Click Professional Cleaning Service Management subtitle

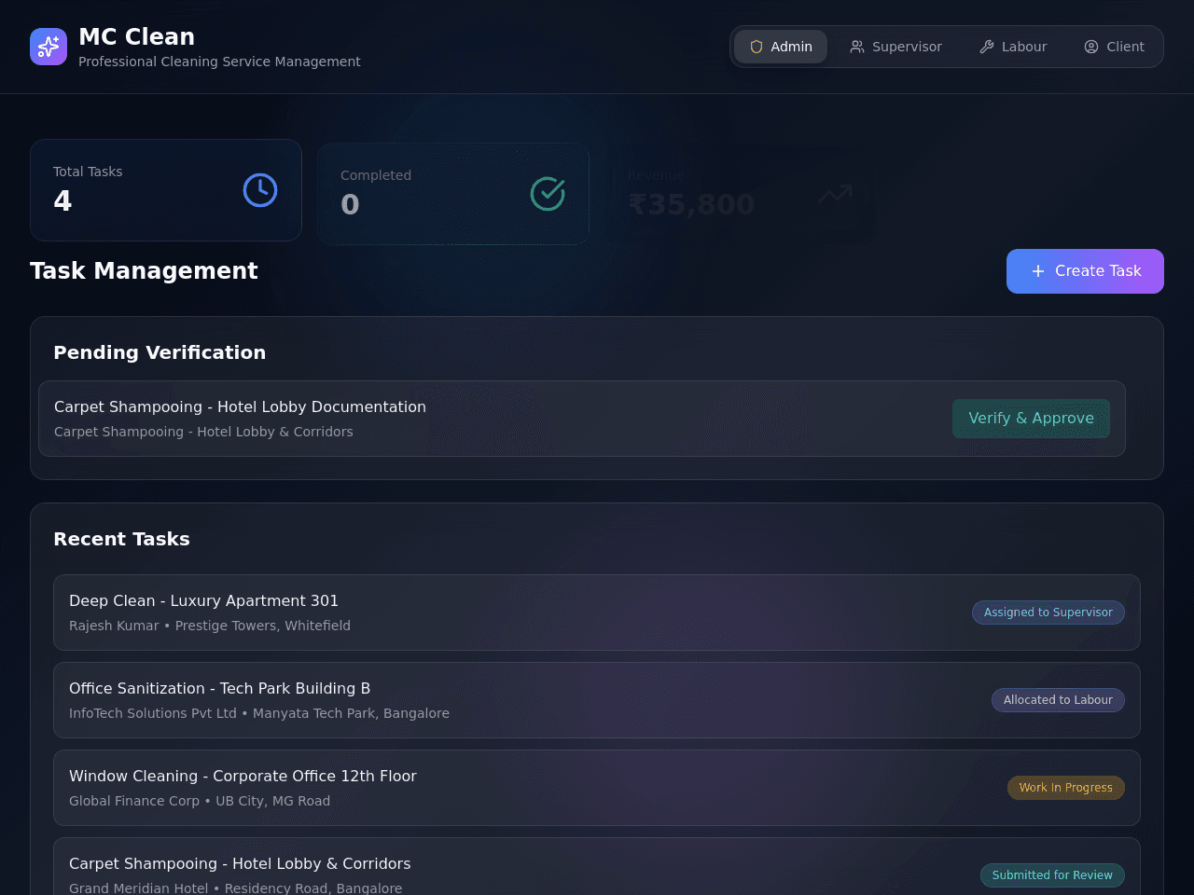pos(219,62)
